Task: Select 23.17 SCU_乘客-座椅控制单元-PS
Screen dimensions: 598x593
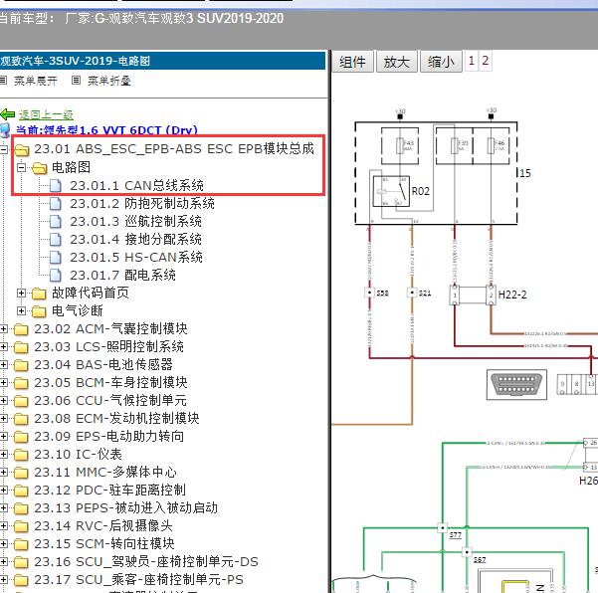Action: tap(138, 580)
